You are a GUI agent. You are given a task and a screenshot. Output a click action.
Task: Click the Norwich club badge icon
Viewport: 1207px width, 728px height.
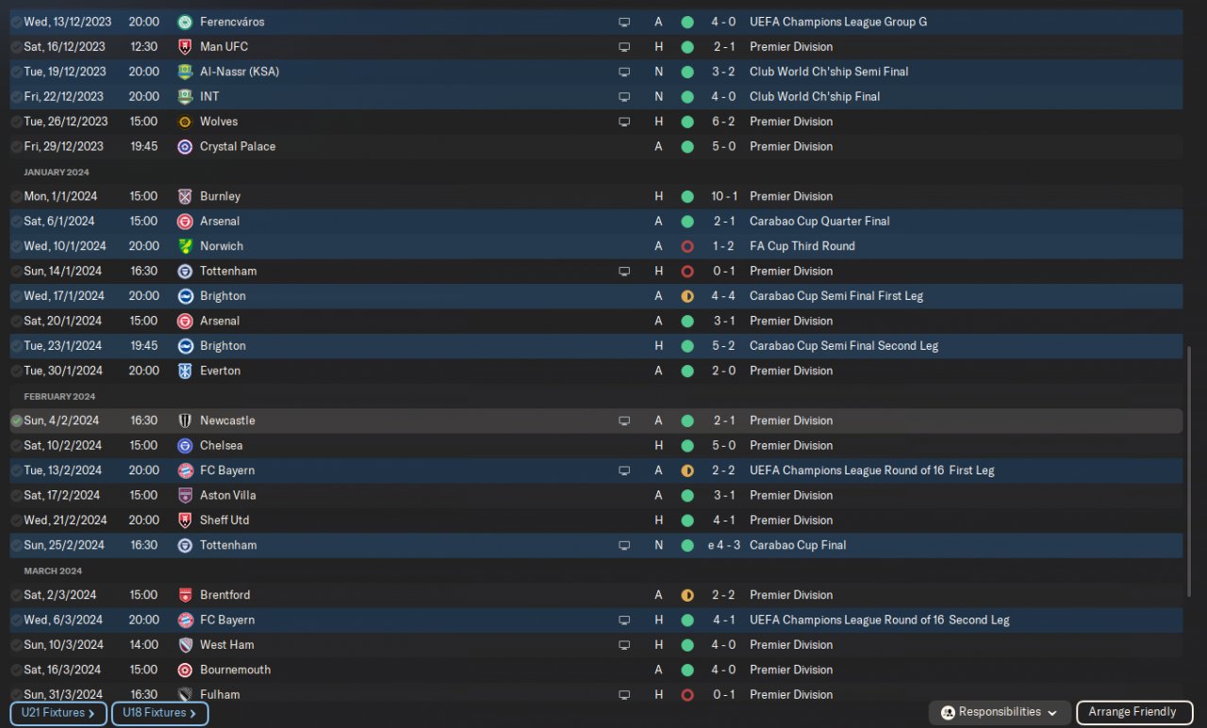(x=185, y=246)
